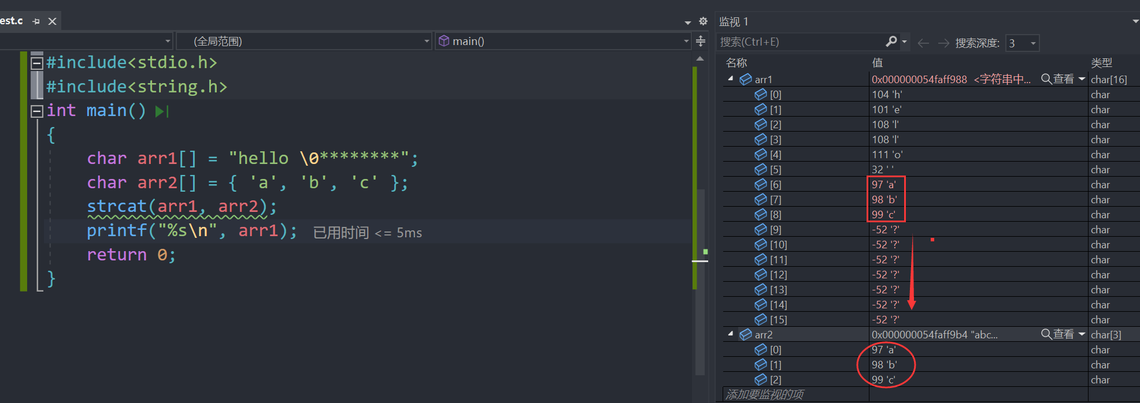Click the 名称 column header
Viewport: 1140px width, 403px height.
(x=736, y=62)
